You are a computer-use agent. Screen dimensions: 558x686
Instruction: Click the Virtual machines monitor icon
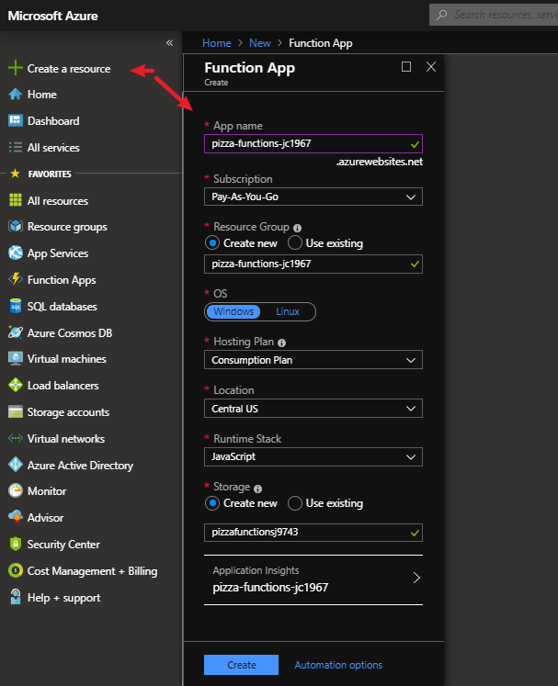[x=16, y=359]
